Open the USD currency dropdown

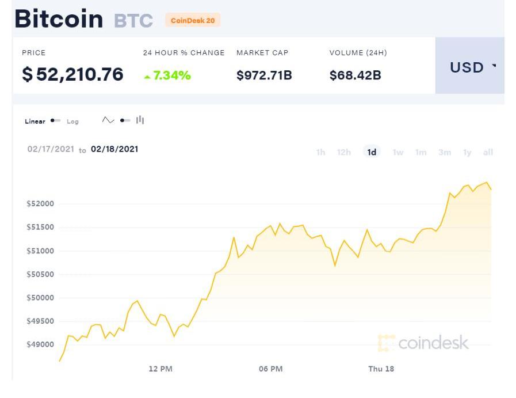point(469,67)
